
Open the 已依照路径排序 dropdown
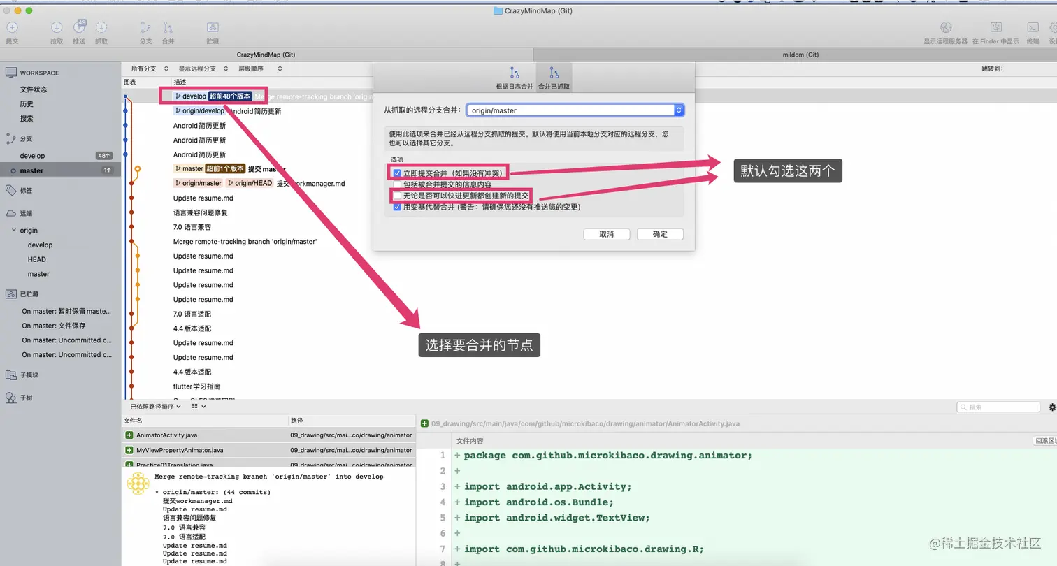(155, 407)
